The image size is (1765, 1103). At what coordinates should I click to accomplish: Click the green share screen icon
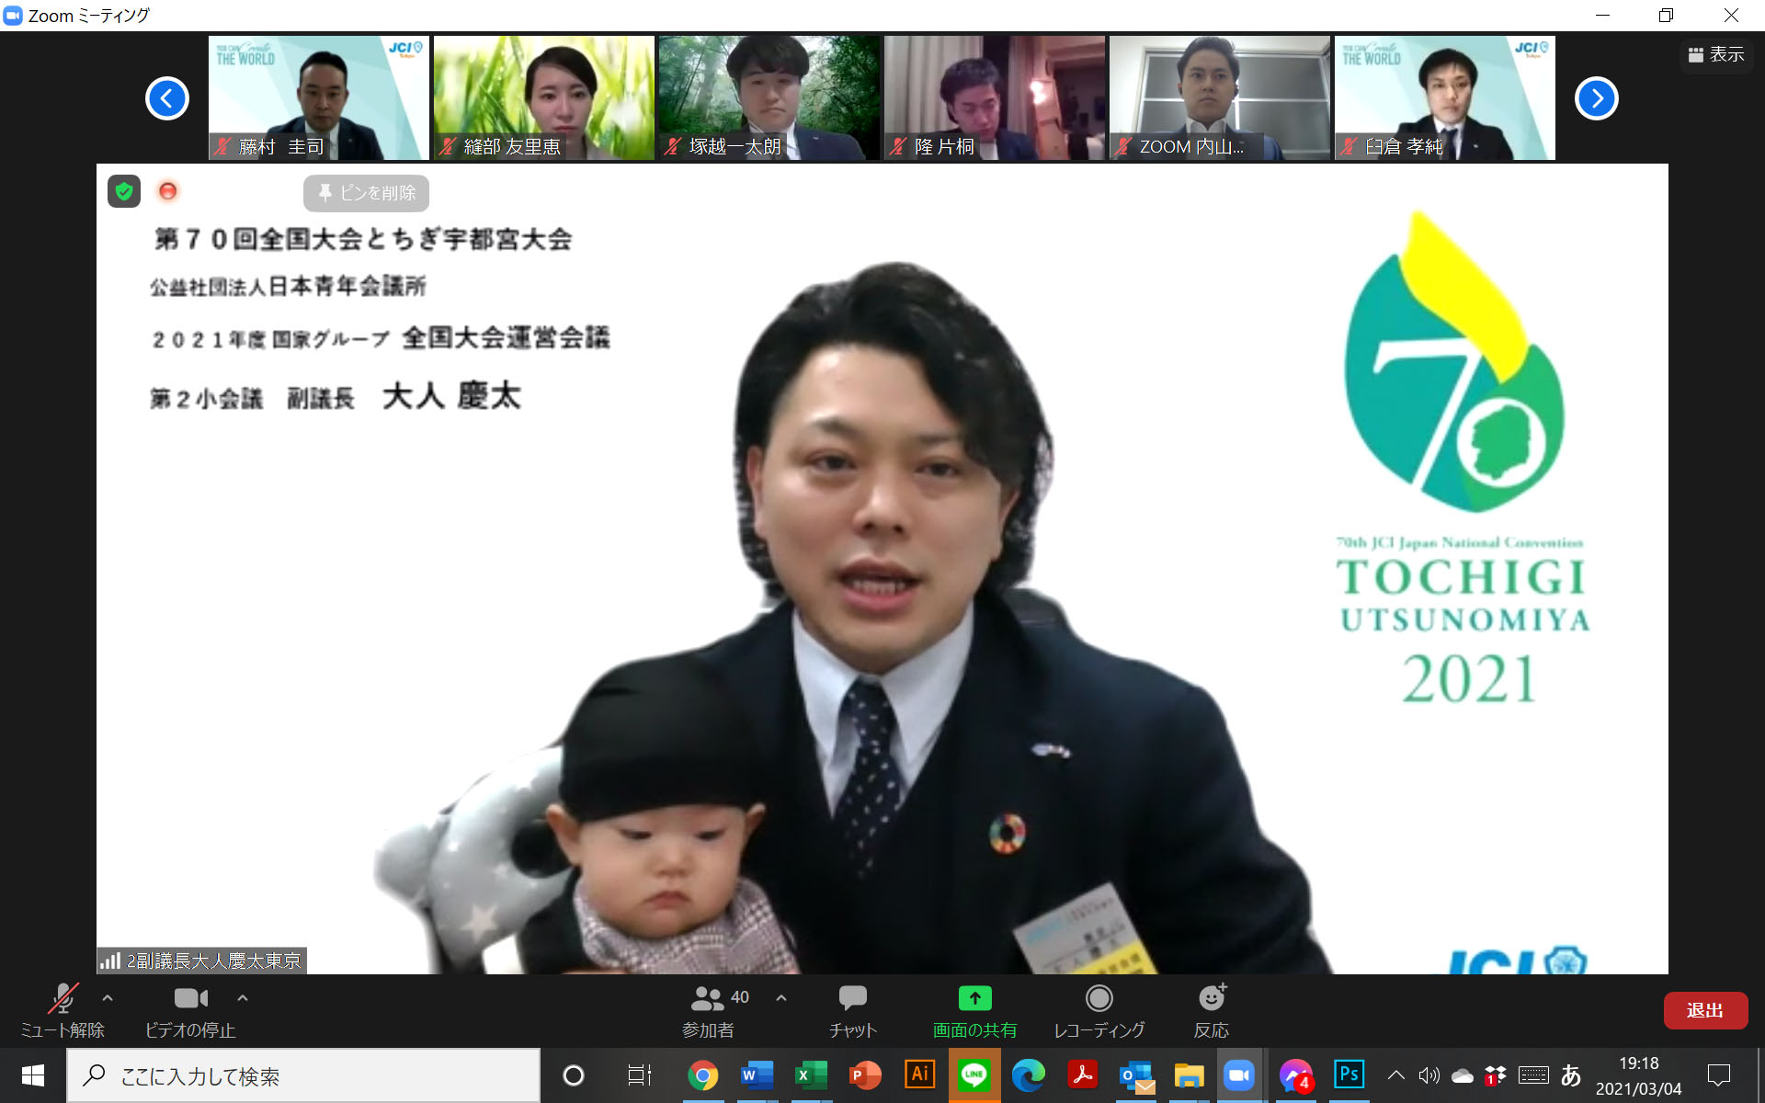click(974, 999)
